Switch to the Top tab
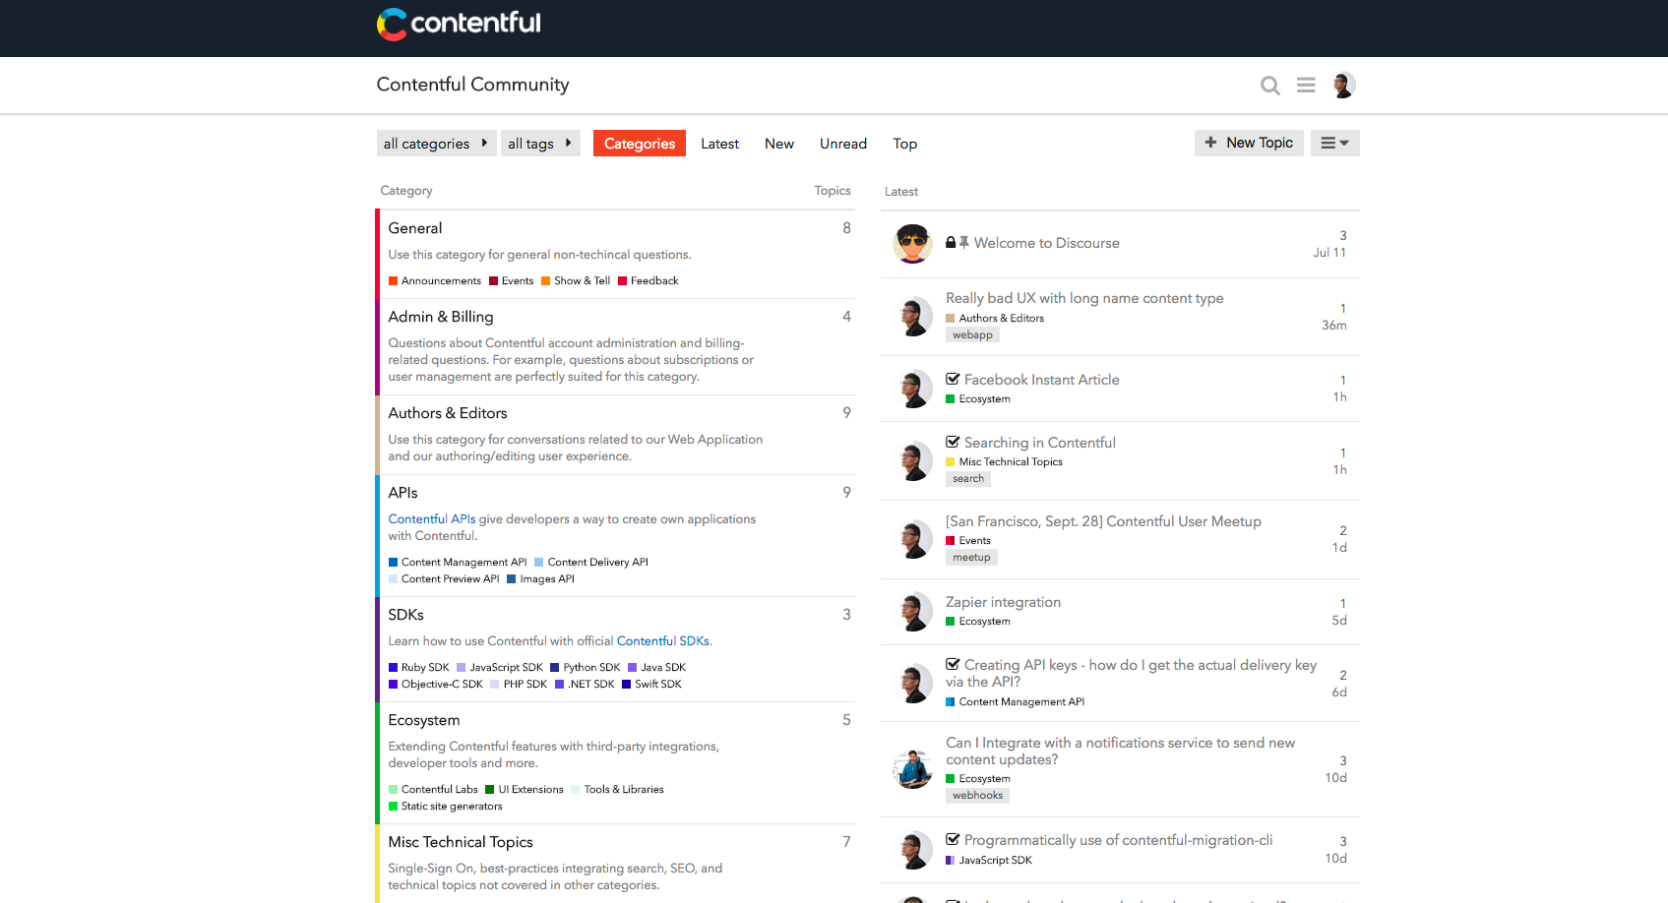 904,144
